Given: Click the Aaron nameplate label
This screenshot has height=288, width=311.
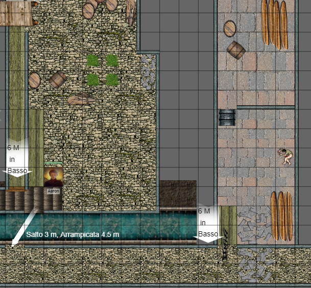Looking at the screenshot, I should pyautogui.click(x=53, y=191).
